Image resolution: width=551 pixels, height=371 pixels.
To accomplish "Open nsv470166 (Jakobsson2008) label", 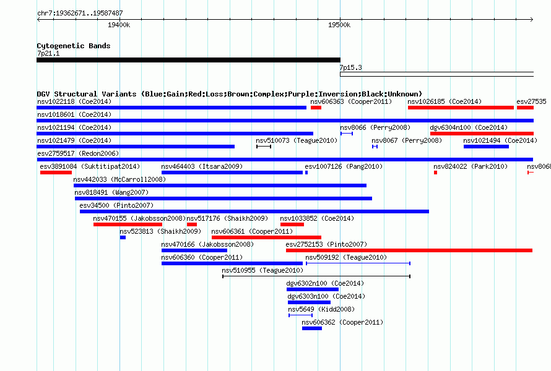I will coord(207,244).
